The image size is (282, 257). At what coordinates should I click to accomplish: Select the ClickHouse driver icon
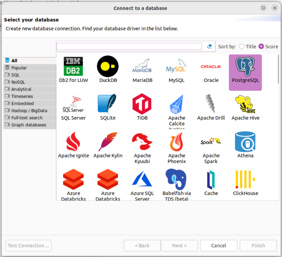(x=245, y=179)
